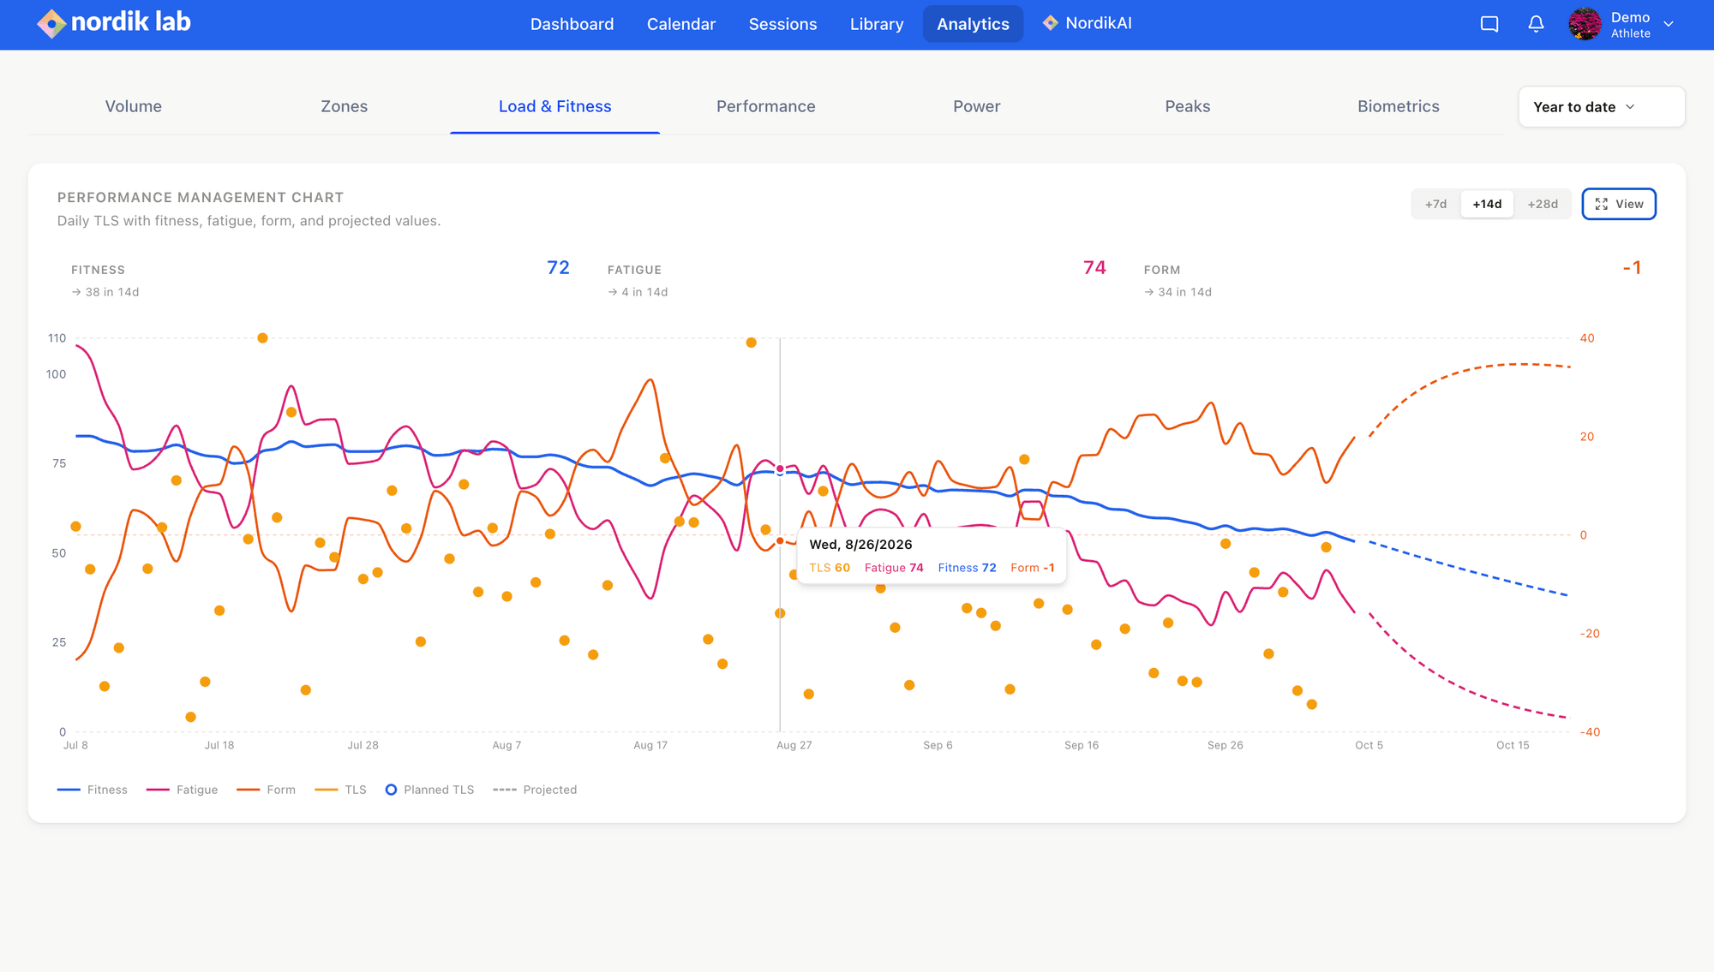Toggle the Planned TLS legend item
The image size is (1714, 972).
pyautogui.click(x=429, y=790)
